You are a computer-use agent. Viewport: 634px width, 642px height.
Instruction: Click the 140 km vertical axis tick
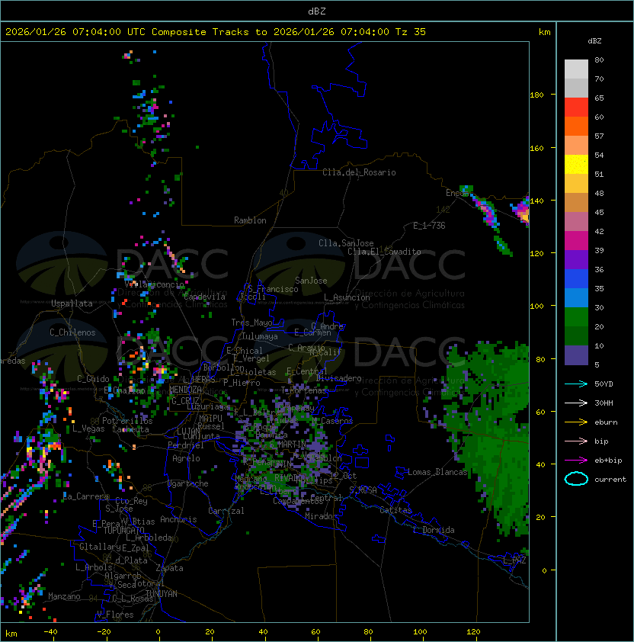[x=536, y=201]
